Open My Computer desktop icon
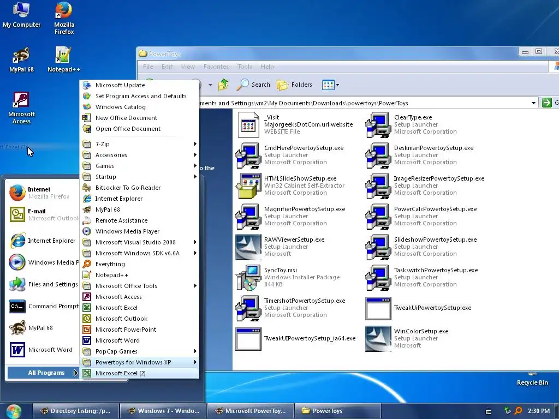The width and height of the screenshot is (559, 419). (x=21, y=15)
